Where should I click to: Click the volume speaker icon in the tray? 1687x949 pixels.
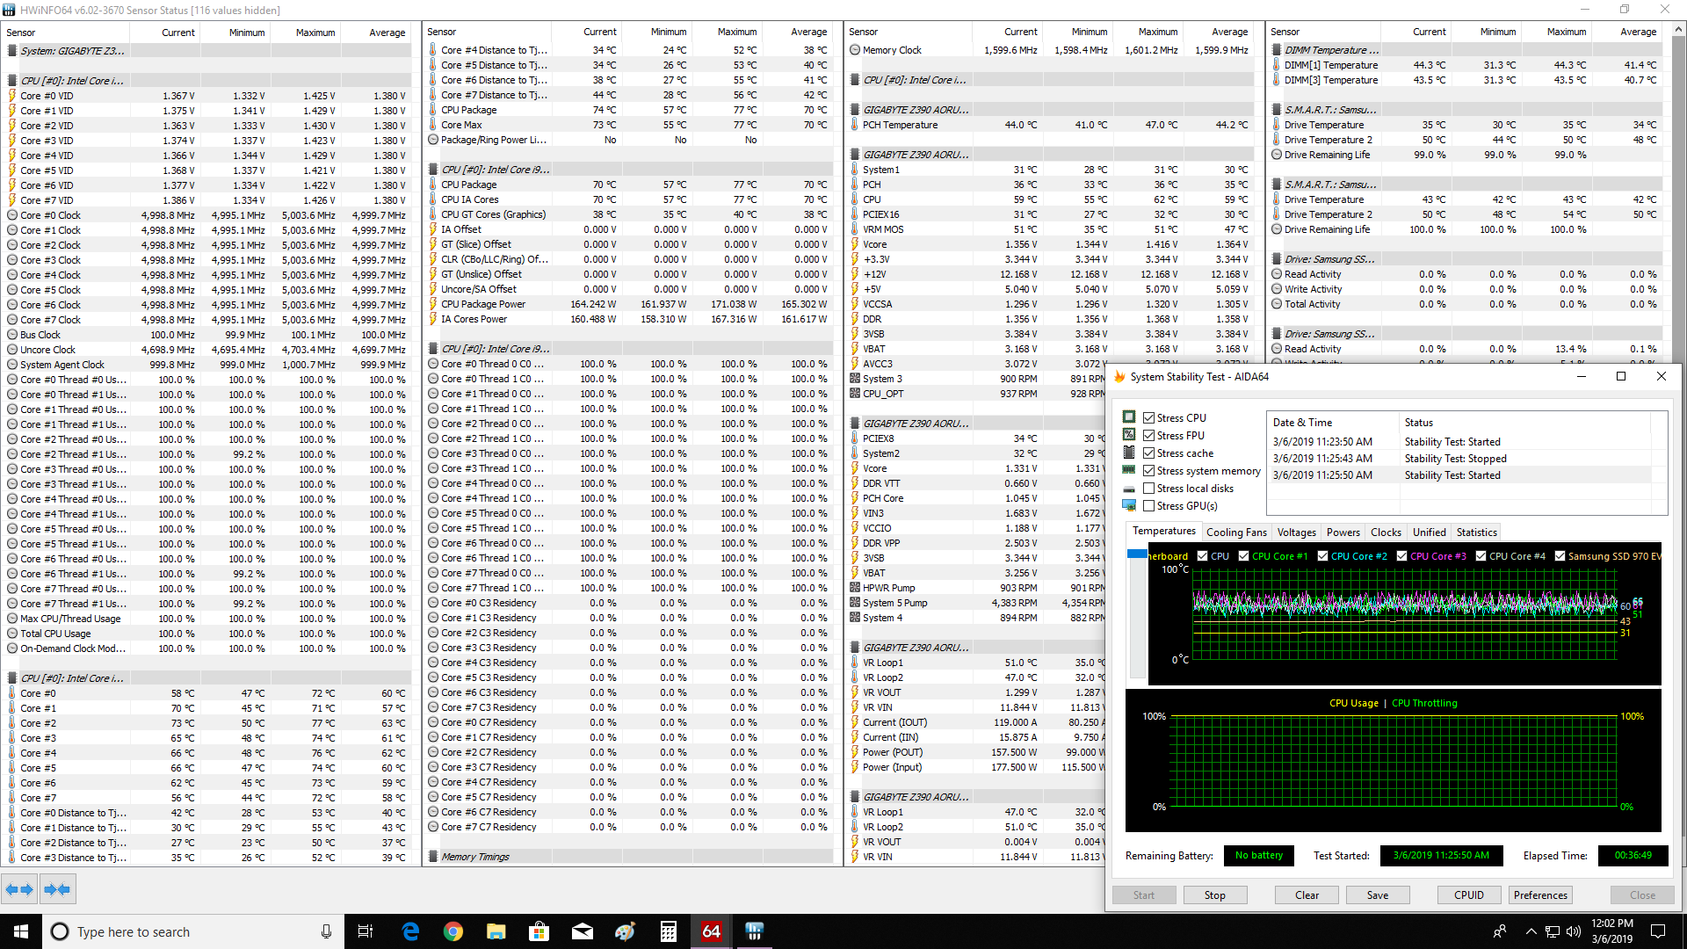(x=1574, y=931)
